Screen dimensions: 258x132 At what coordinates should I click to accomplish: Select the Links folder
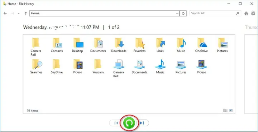(160, 45)
